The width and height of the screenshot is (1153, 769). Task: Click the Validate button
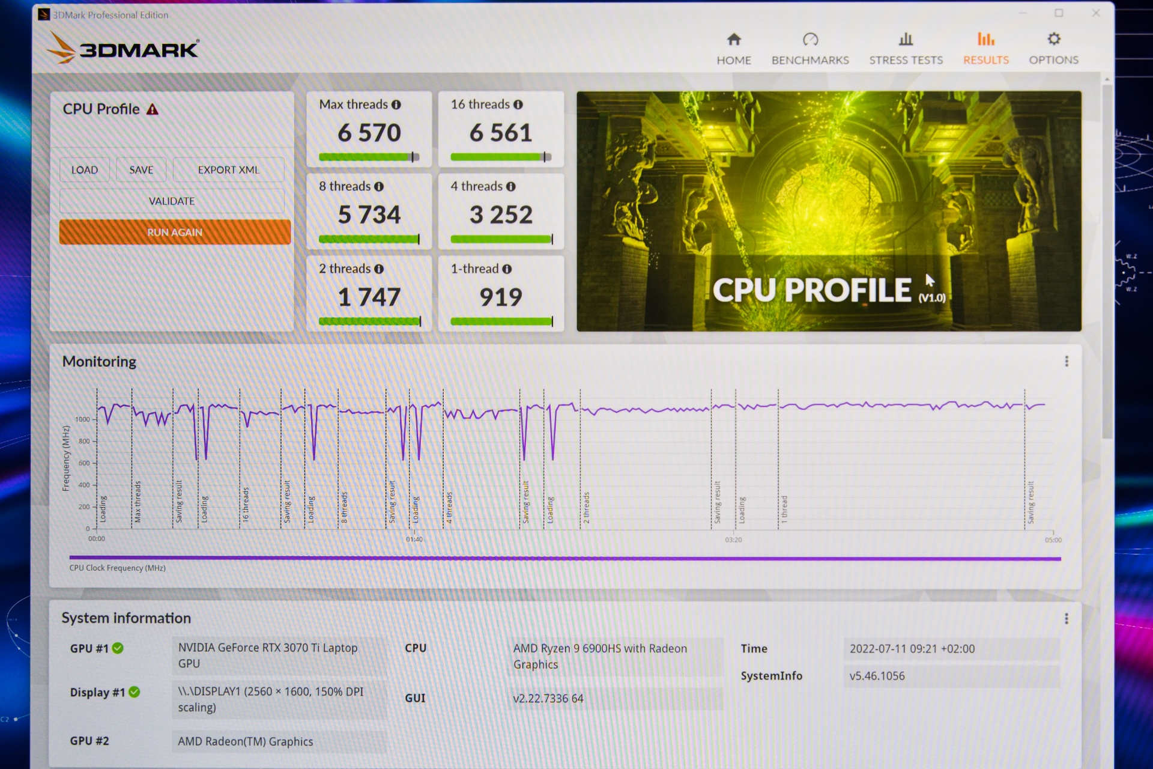click(x=172, y=201)
